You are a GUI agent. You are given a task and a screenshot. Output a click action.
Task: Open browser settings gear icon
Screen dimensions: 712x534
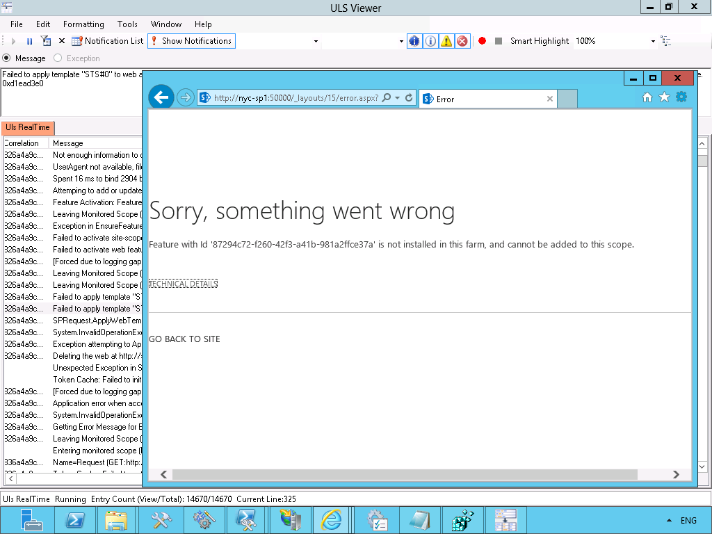(x=681, y=97)
